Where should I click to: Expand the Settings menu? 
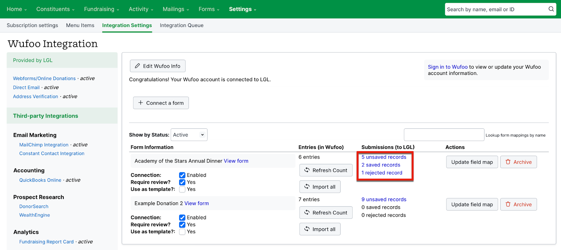click(243, 9)
